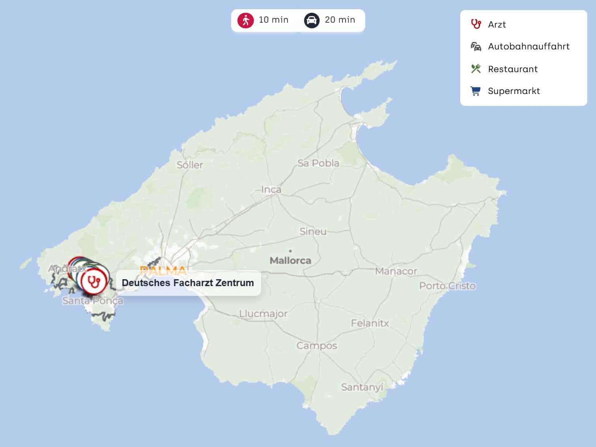596x447 pixels.
Task: Select the car travel-time icon
Action: 311,20
